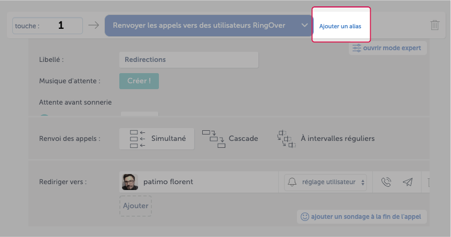The width and height of the screenshot is (451, 237).
Task: Click the trash icon to delete key 1
Action: 434,25
